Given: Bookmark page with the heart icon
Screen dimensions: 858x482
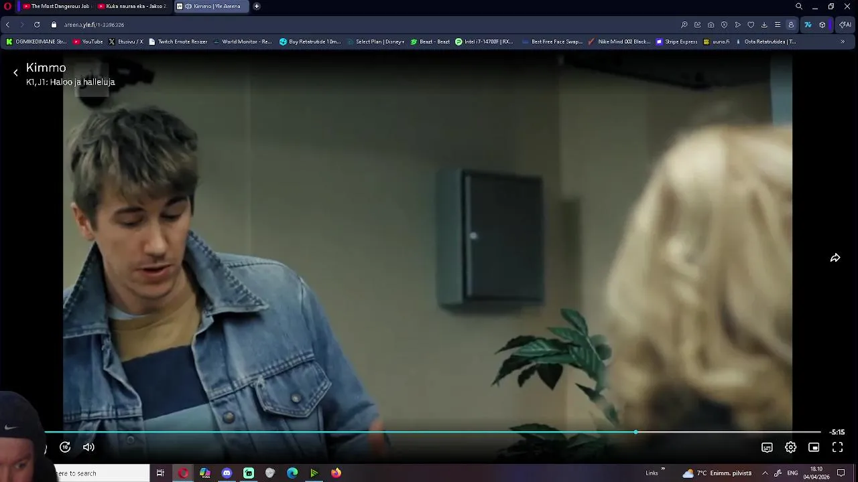Looking at the screenshot, I should (x=751, y=25).
